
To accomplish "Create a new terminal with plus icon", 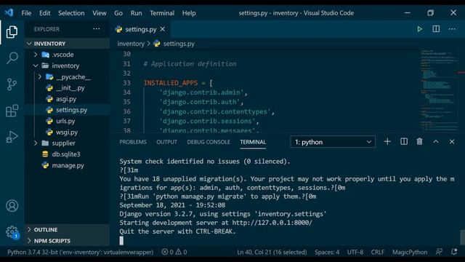I will pos(387,142).
